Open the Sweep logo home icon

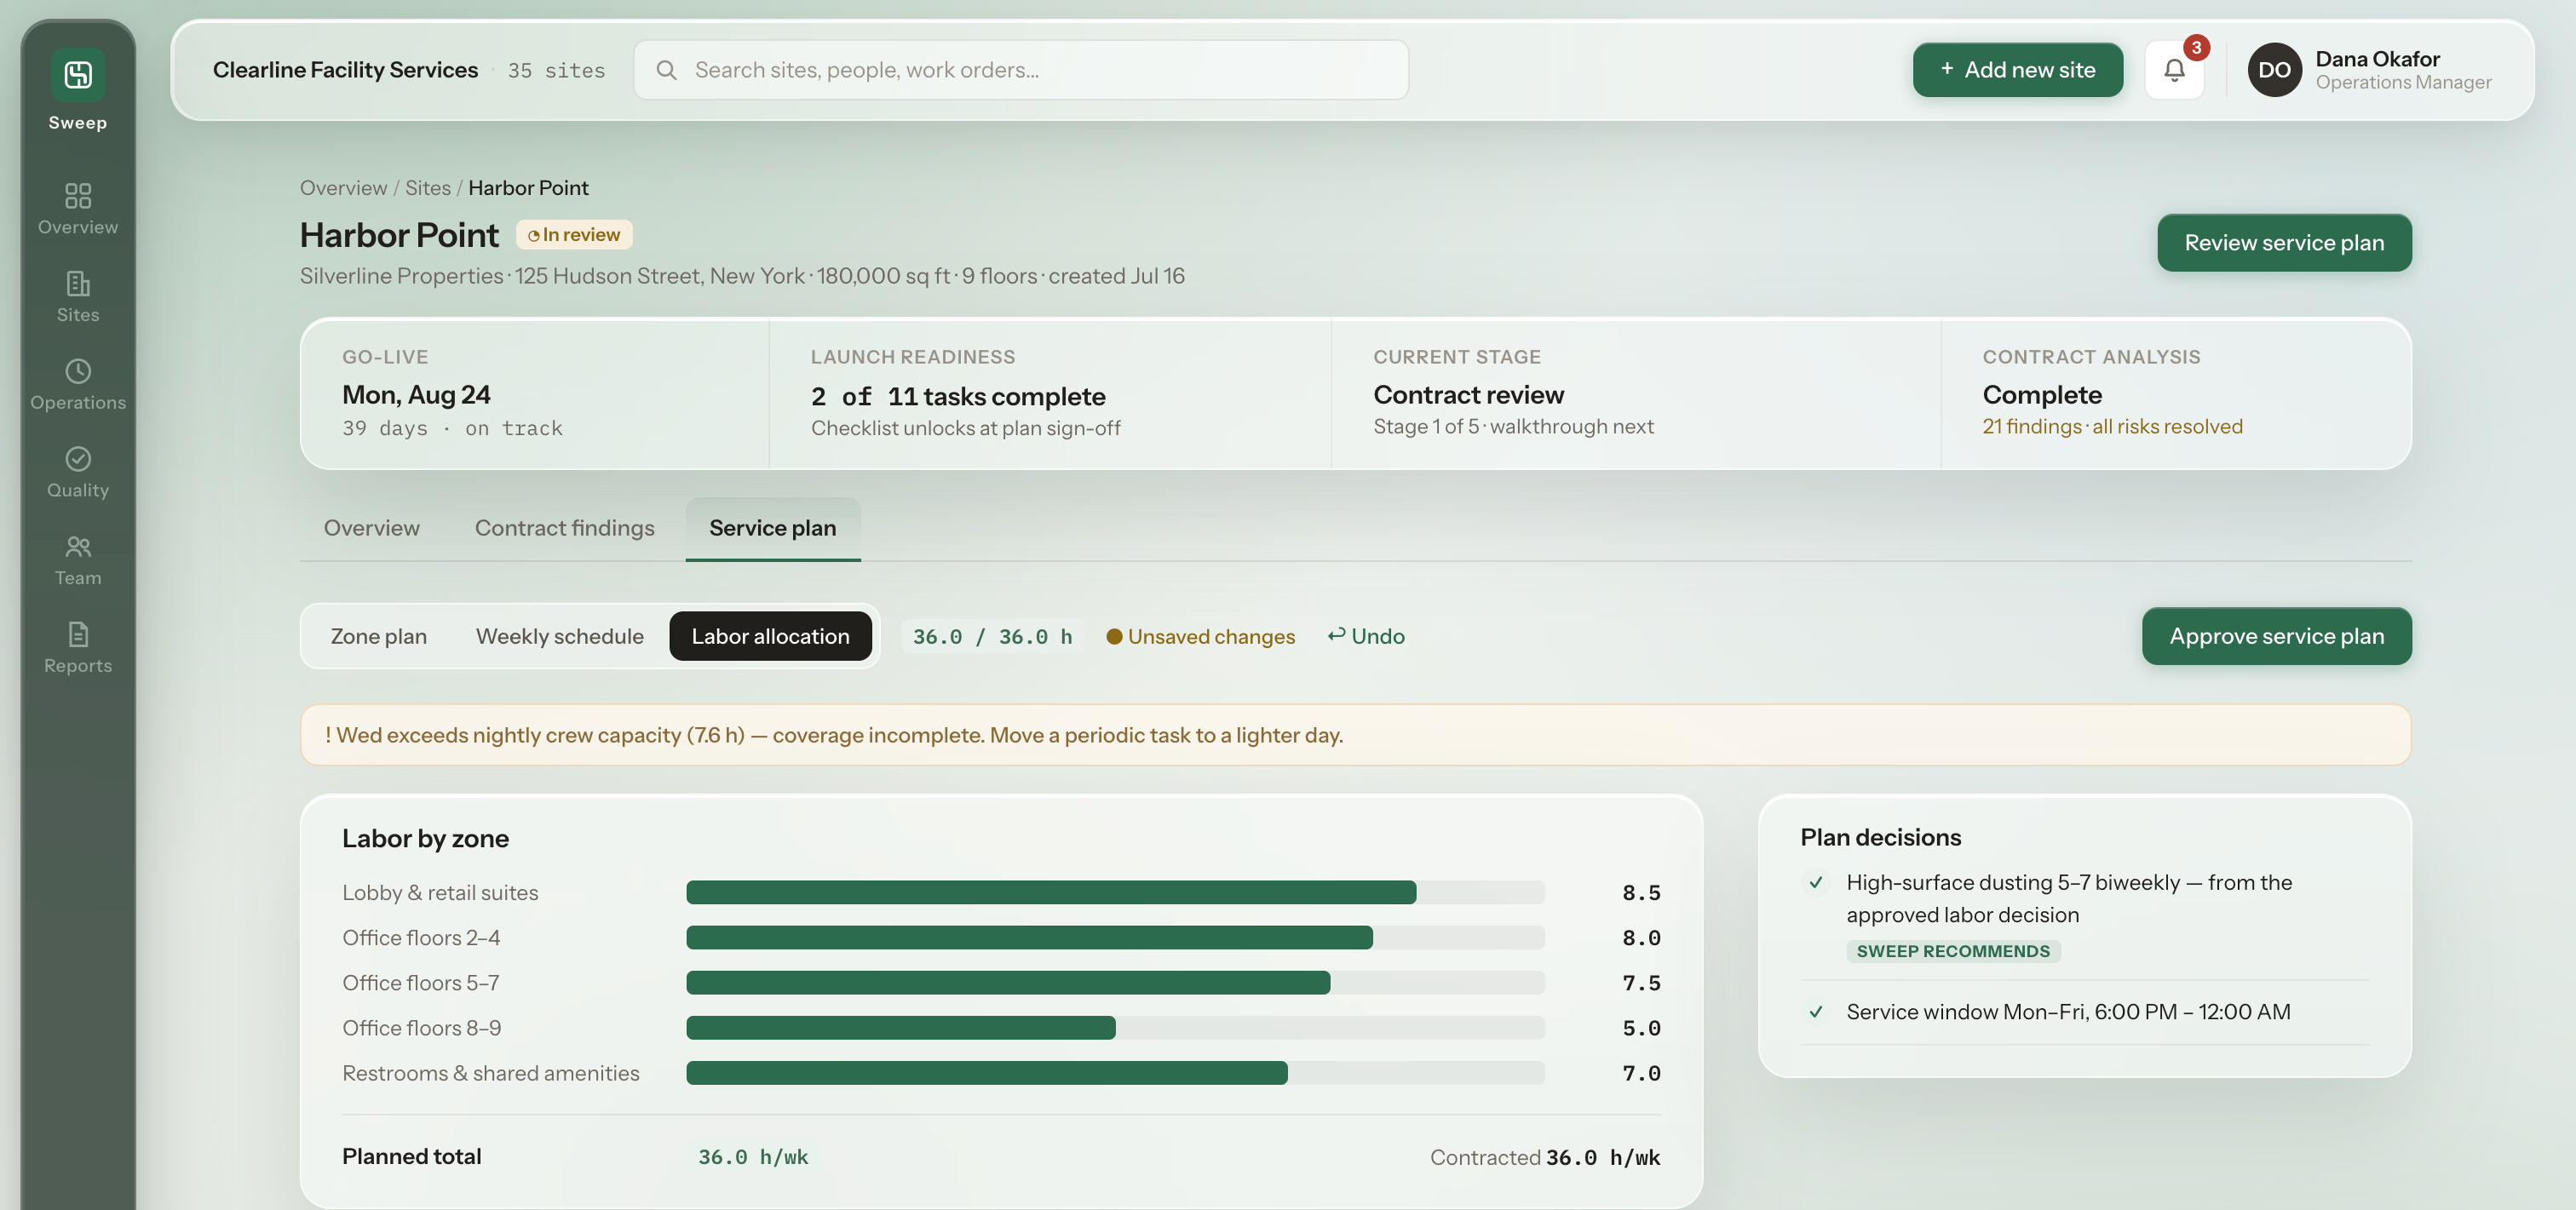click(x=78, y=75)
